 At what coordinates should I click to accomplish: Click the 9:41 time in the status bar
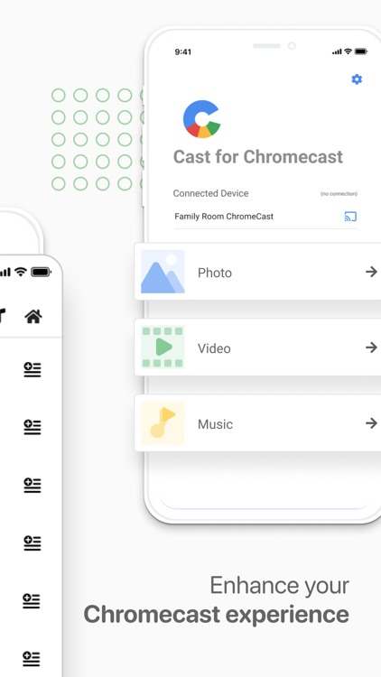click(x=182, y=51)
